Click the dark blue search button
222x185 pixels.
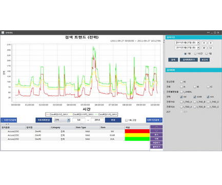pyautogui.click(x=173, y=60)
